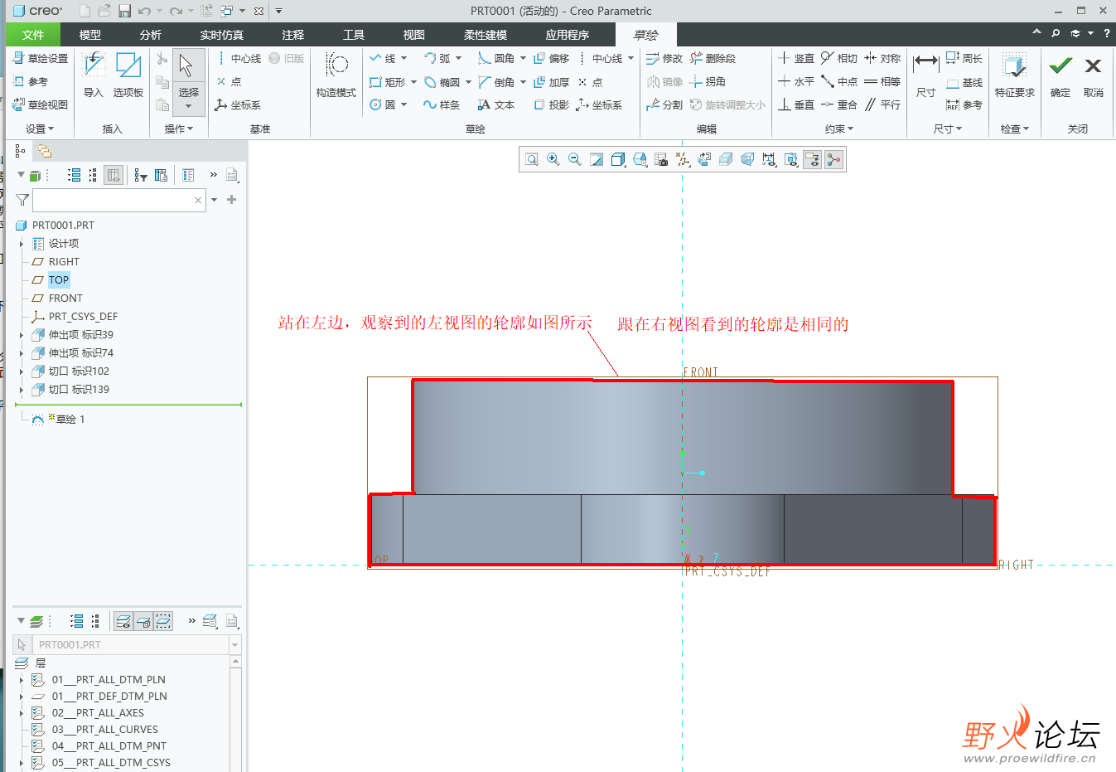
Task: Click the green check 确定 button
Action: pyautogui.click(x=1060, y=76)
